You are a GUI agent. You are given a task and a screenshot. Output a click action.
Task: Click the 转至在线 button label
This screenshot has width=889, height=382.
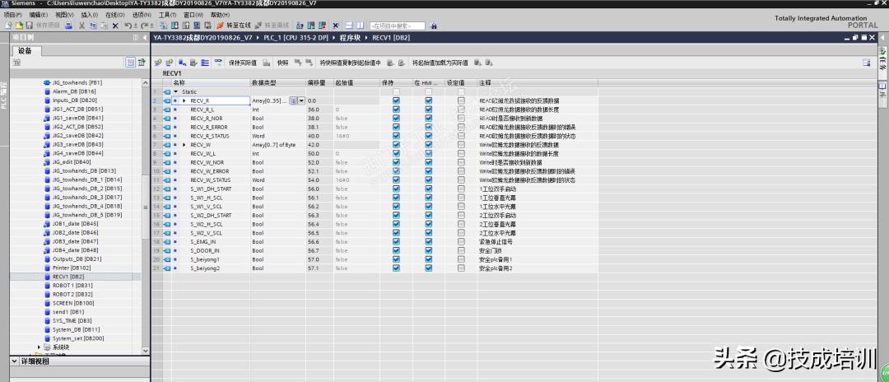[239, 26]
